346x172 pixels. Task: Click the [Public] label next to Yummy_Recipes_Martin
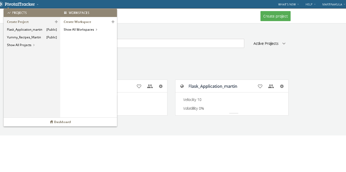(52, 37)
